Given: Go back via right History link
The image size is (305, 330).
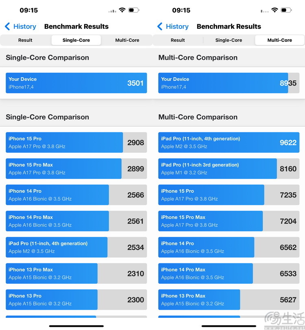Looking at the screenshot, I should (x=177, y=26).
